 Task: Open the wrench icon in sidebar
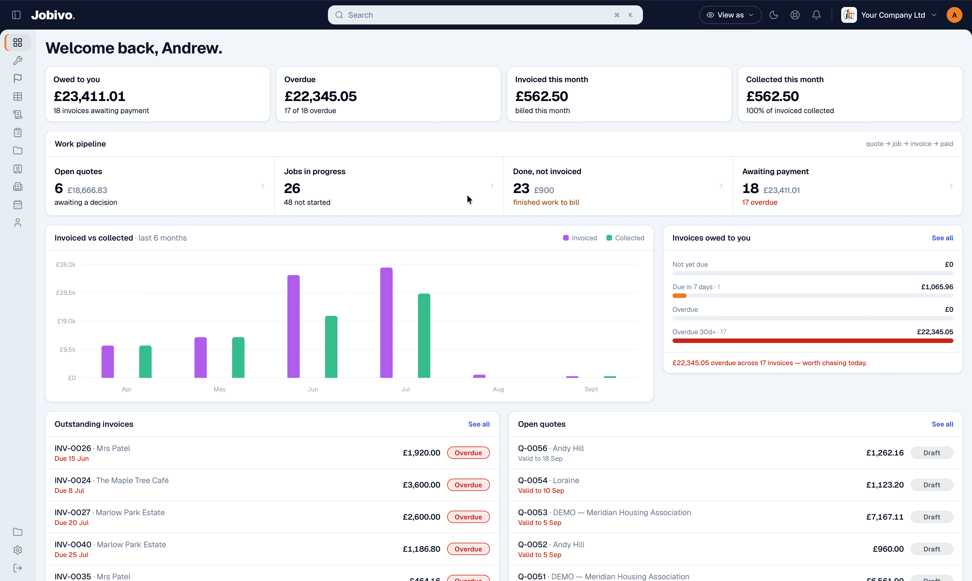(x=18, y=60)
